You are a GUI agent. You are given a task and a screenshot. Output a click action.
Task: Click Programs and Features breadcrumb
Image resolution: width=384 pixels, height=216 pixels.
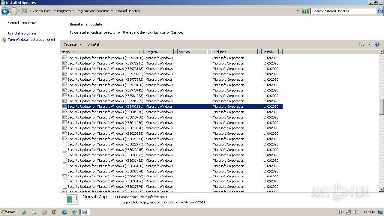[x=92, y=11]
